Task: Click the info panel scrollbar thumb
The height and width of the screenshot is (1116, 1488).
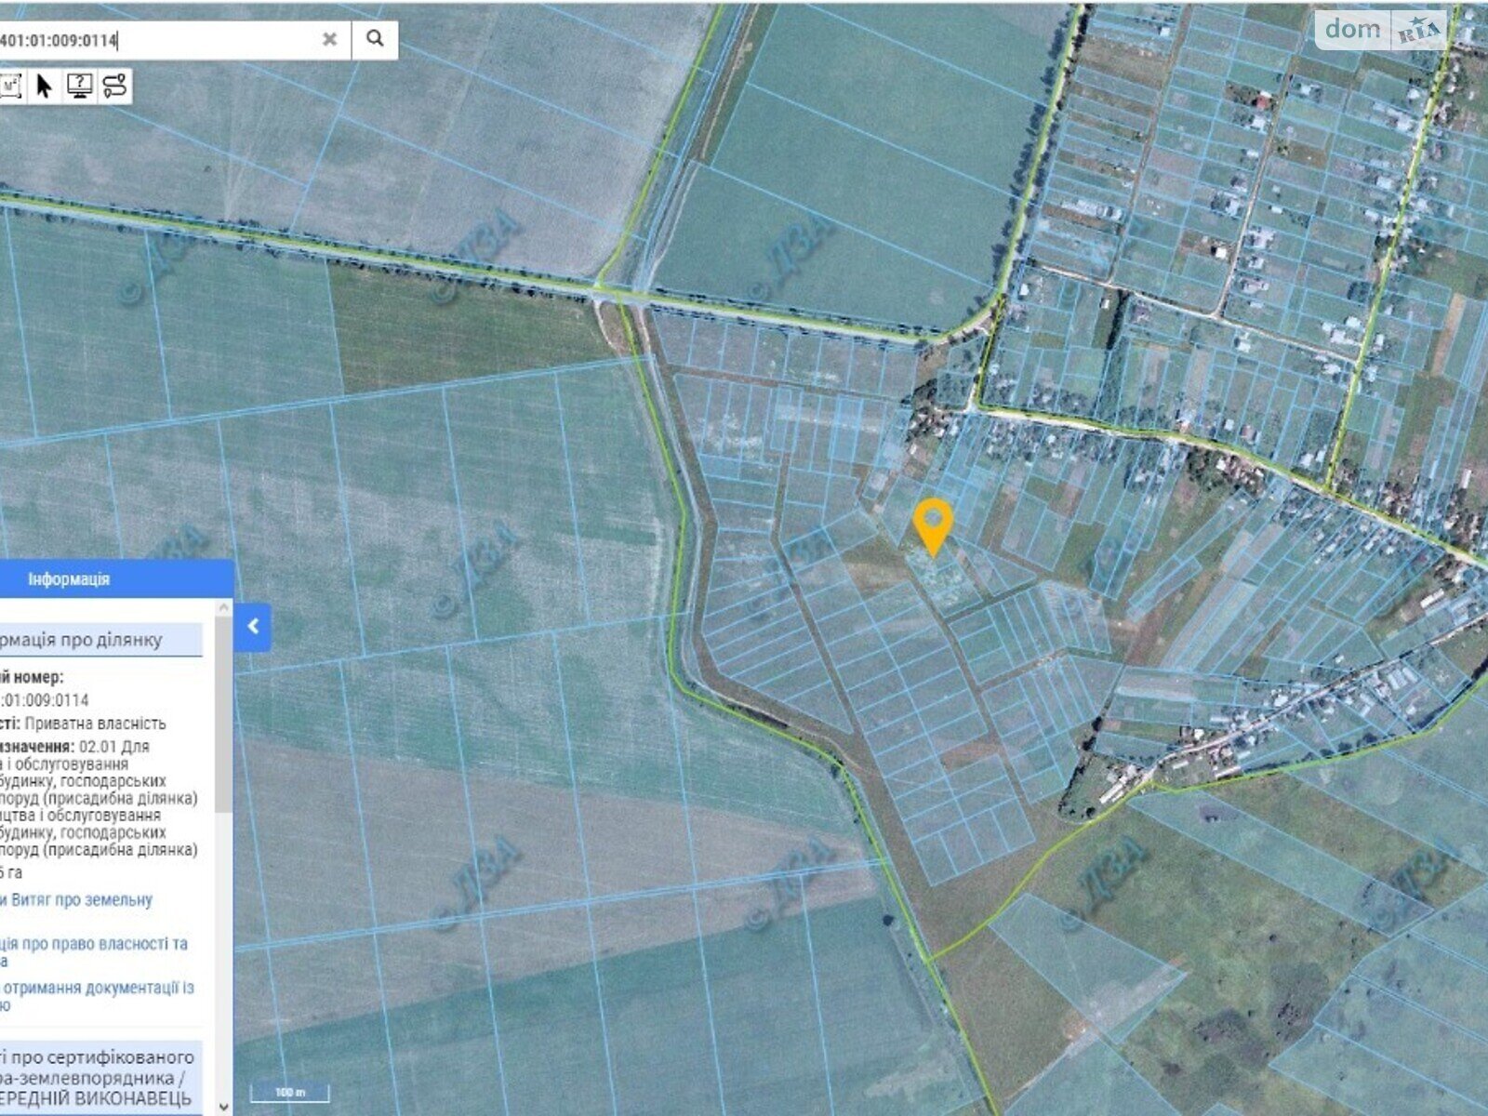Action: pyautogui.click(x=223, y=714)
